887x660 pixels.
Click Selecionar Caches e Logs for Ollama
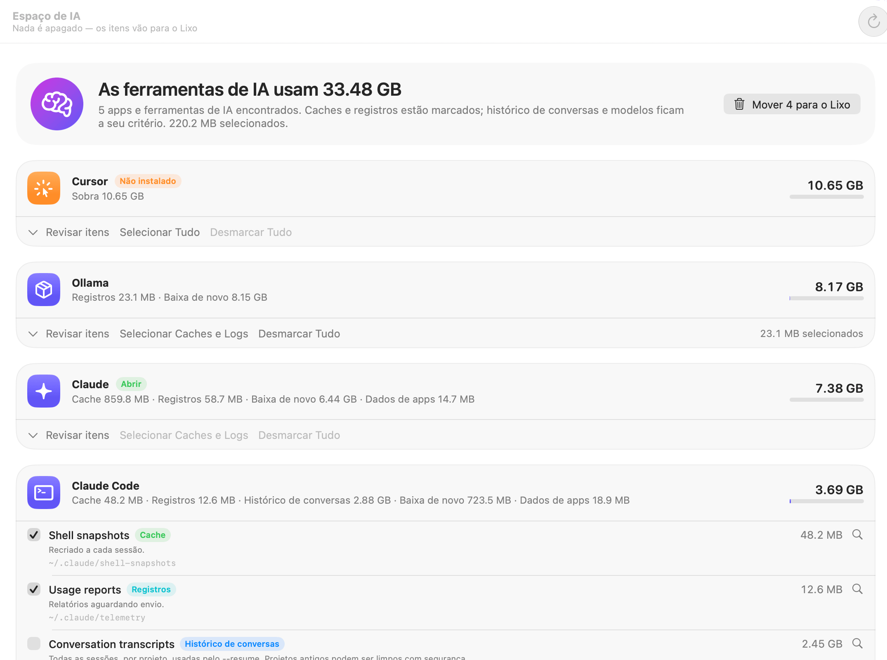[x=184, y=334]
